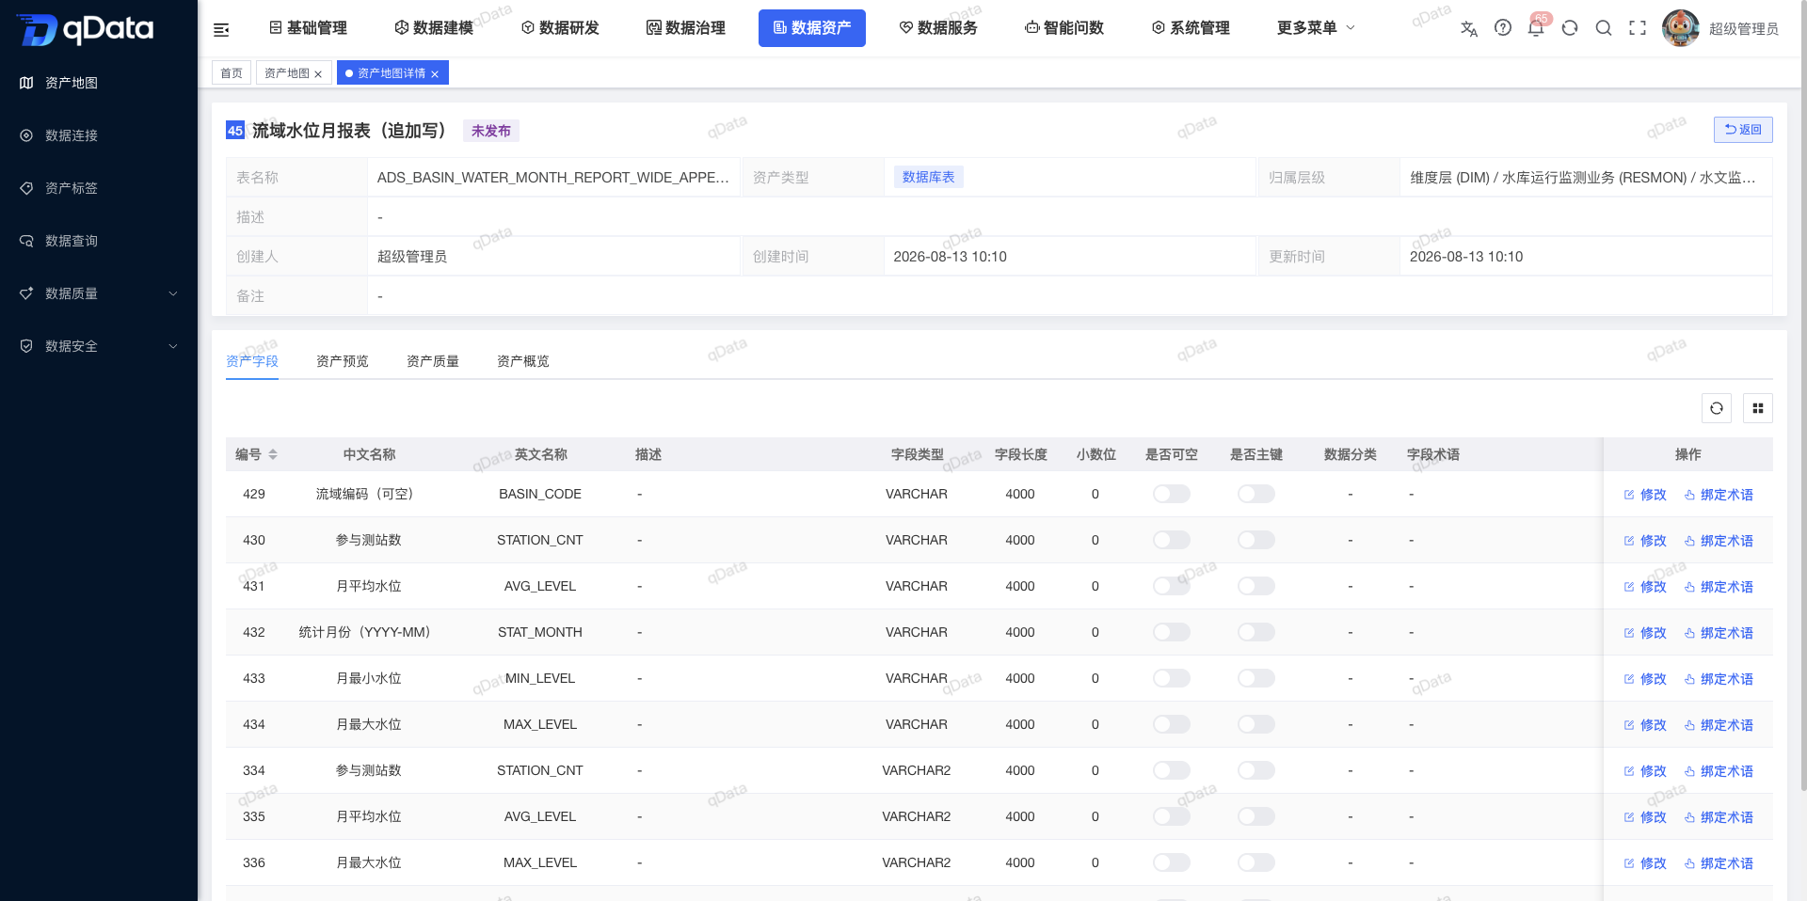The height and width of the screenshot is (901, 1807).
Task: Open 数据连接 in the sidebar
Action: click(x=99, y=135)
